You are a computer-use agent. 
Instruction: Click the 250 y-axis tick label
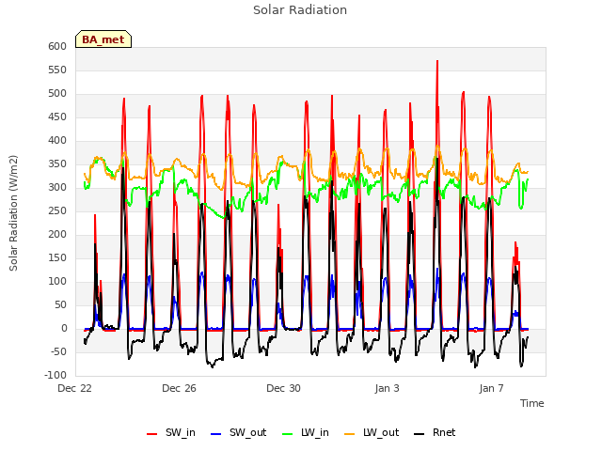pos(57,210)
